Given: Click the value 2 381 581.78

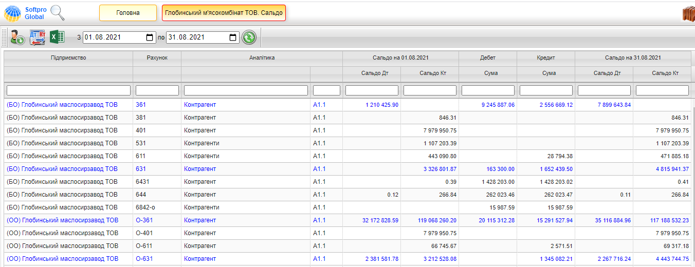Looking at the screenshot, I should (x=382, y=259).
